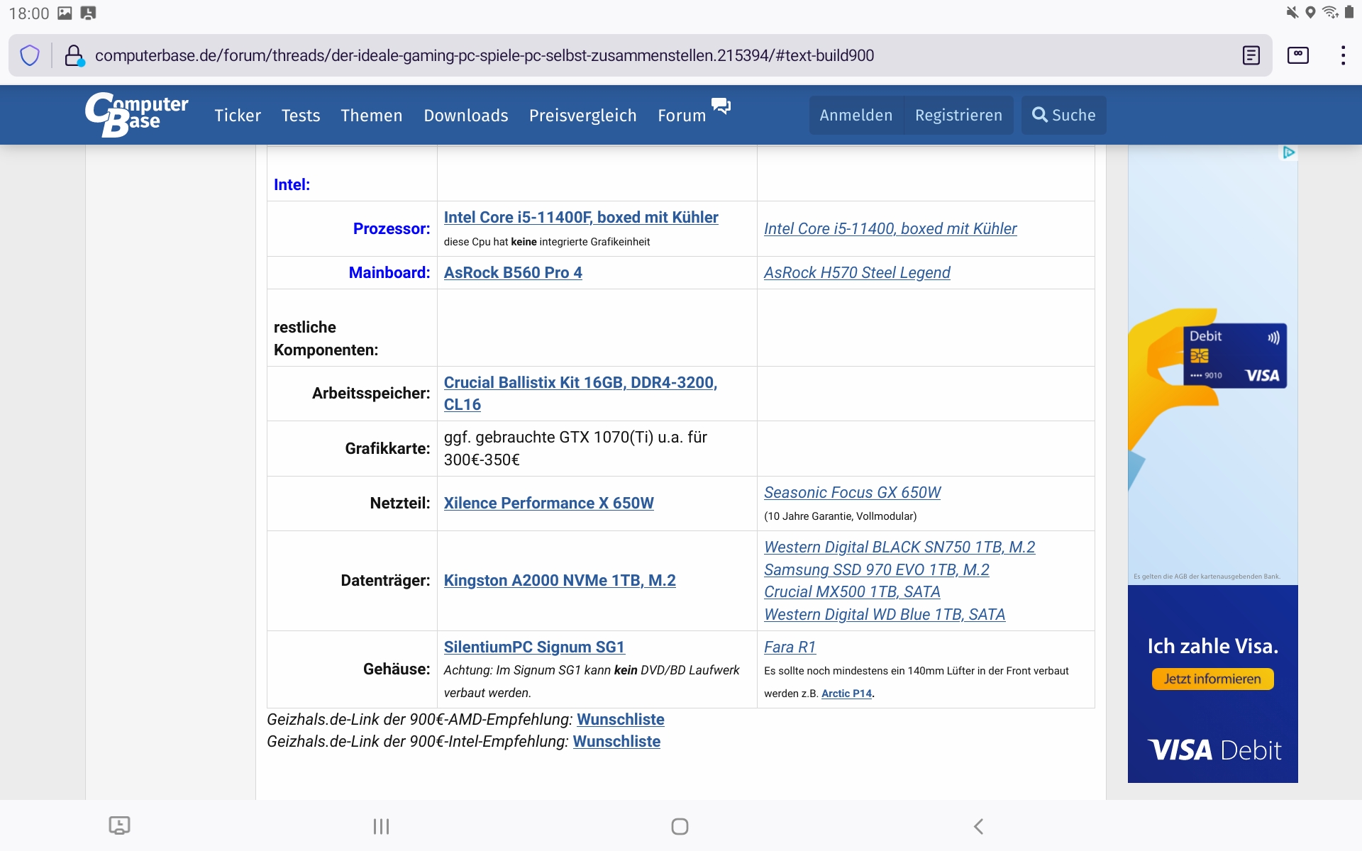This screenshot has width=1362, height=851.
Task: Click the shield icon in the address bar
Action: 29,55
